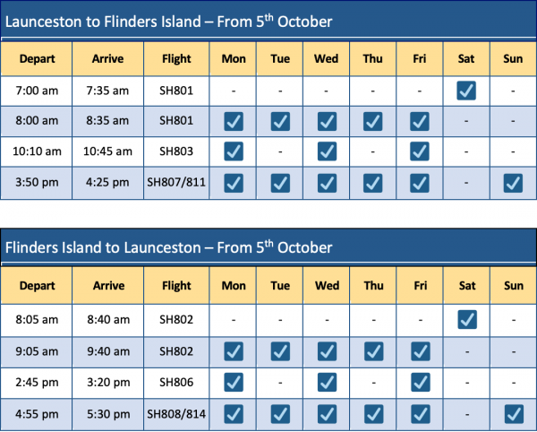The width and height of the screenshot is (537, 432).
Task: Click the 10:10 am departure time
Action: pos(37,152)
